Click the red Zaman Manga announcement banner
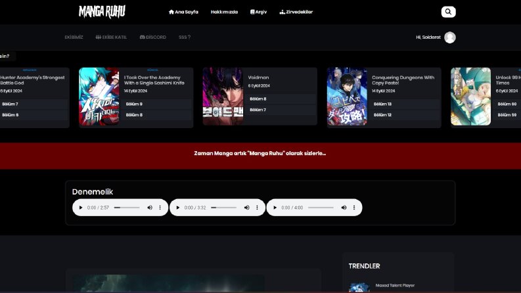 tap(260, 156)
